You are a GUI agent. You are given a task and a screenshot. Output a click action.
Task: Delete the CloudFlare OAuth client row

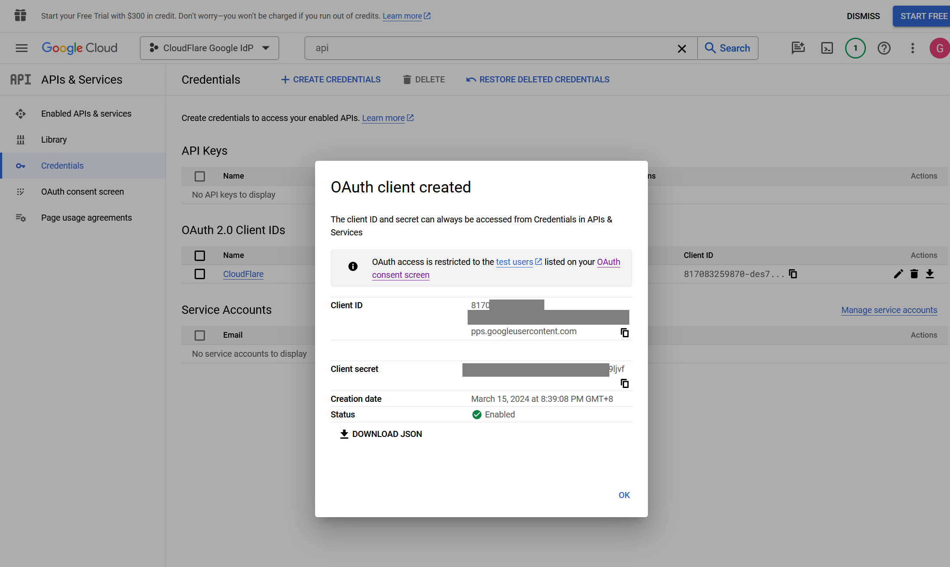click(914, 274)
